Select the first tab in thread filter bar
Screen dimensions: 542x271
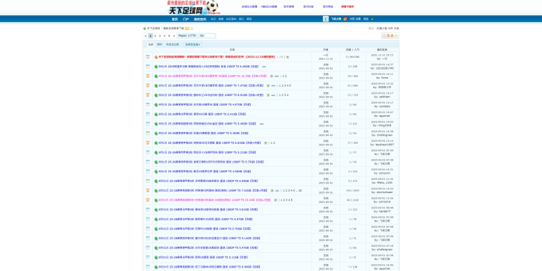150,44
